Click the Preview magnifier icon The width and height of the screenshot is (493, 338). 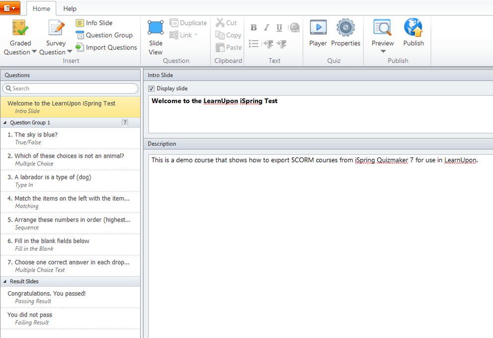(x=383, y=27)
